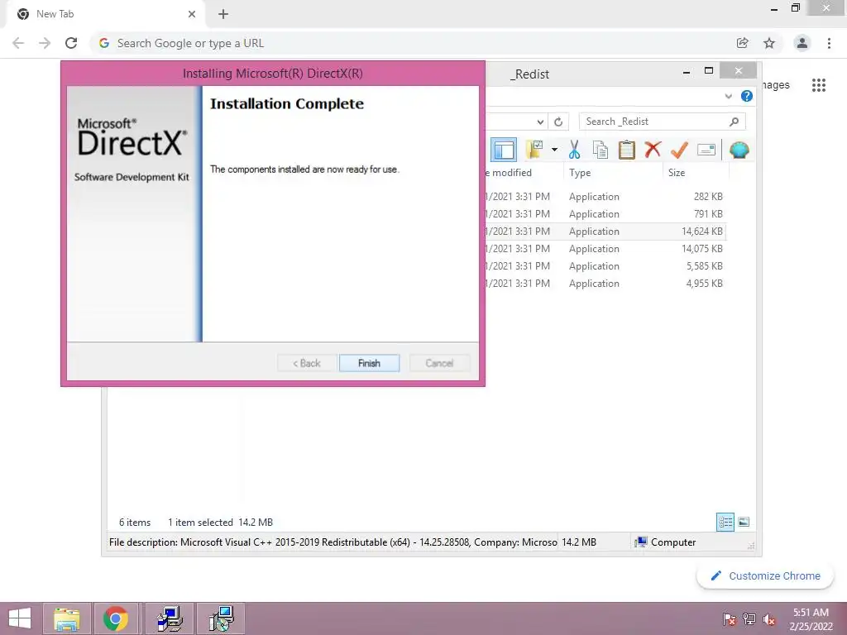This screenshot has height=635, width=847.
Task: Open the Chrome profile avatar
Action: point(802,43)
